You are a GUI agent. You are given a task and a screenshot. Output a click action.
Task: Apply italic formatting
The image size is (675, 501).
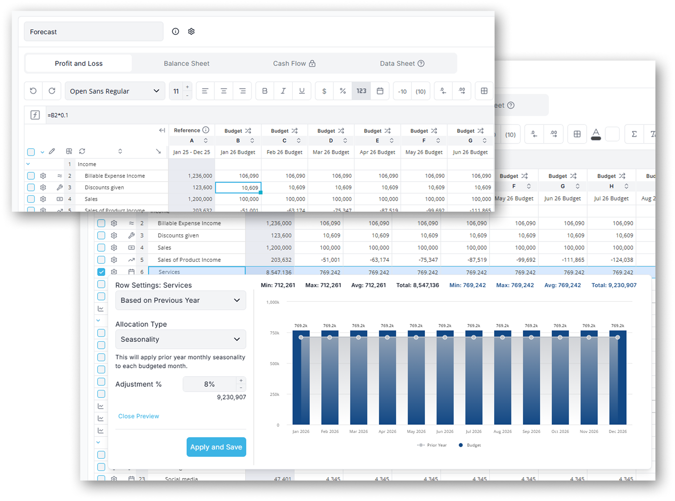[283, 91]
